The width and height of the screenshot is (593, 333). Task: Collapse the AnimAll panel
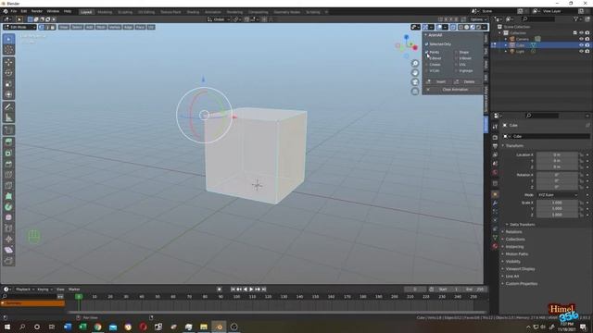click(x=425, y=35)
